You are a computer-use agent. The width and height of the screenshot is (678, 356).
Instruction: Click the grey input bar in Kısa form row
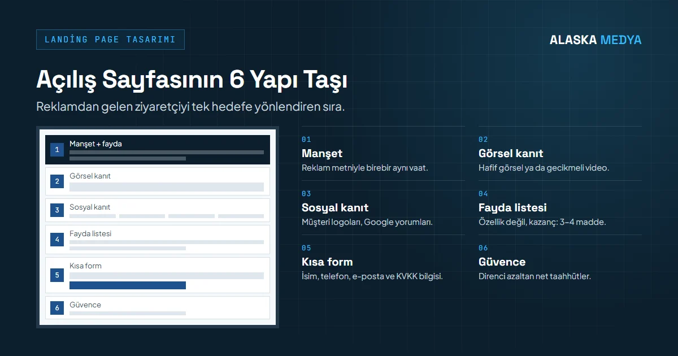167,276
